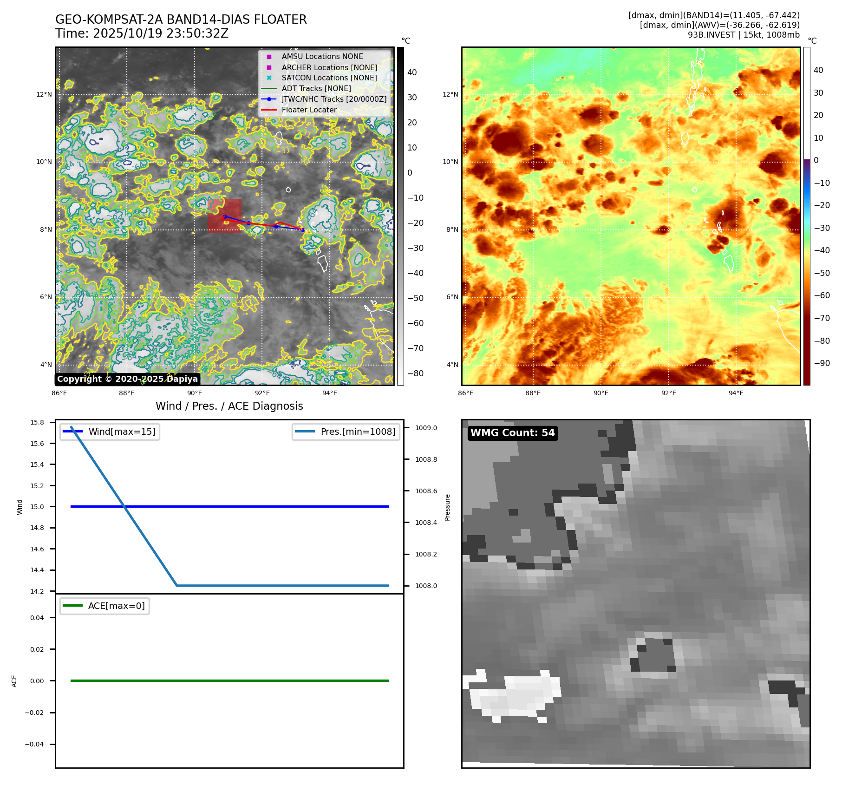Click the Wind[max=15] legend label
The image size is (842, 785).
122,432
